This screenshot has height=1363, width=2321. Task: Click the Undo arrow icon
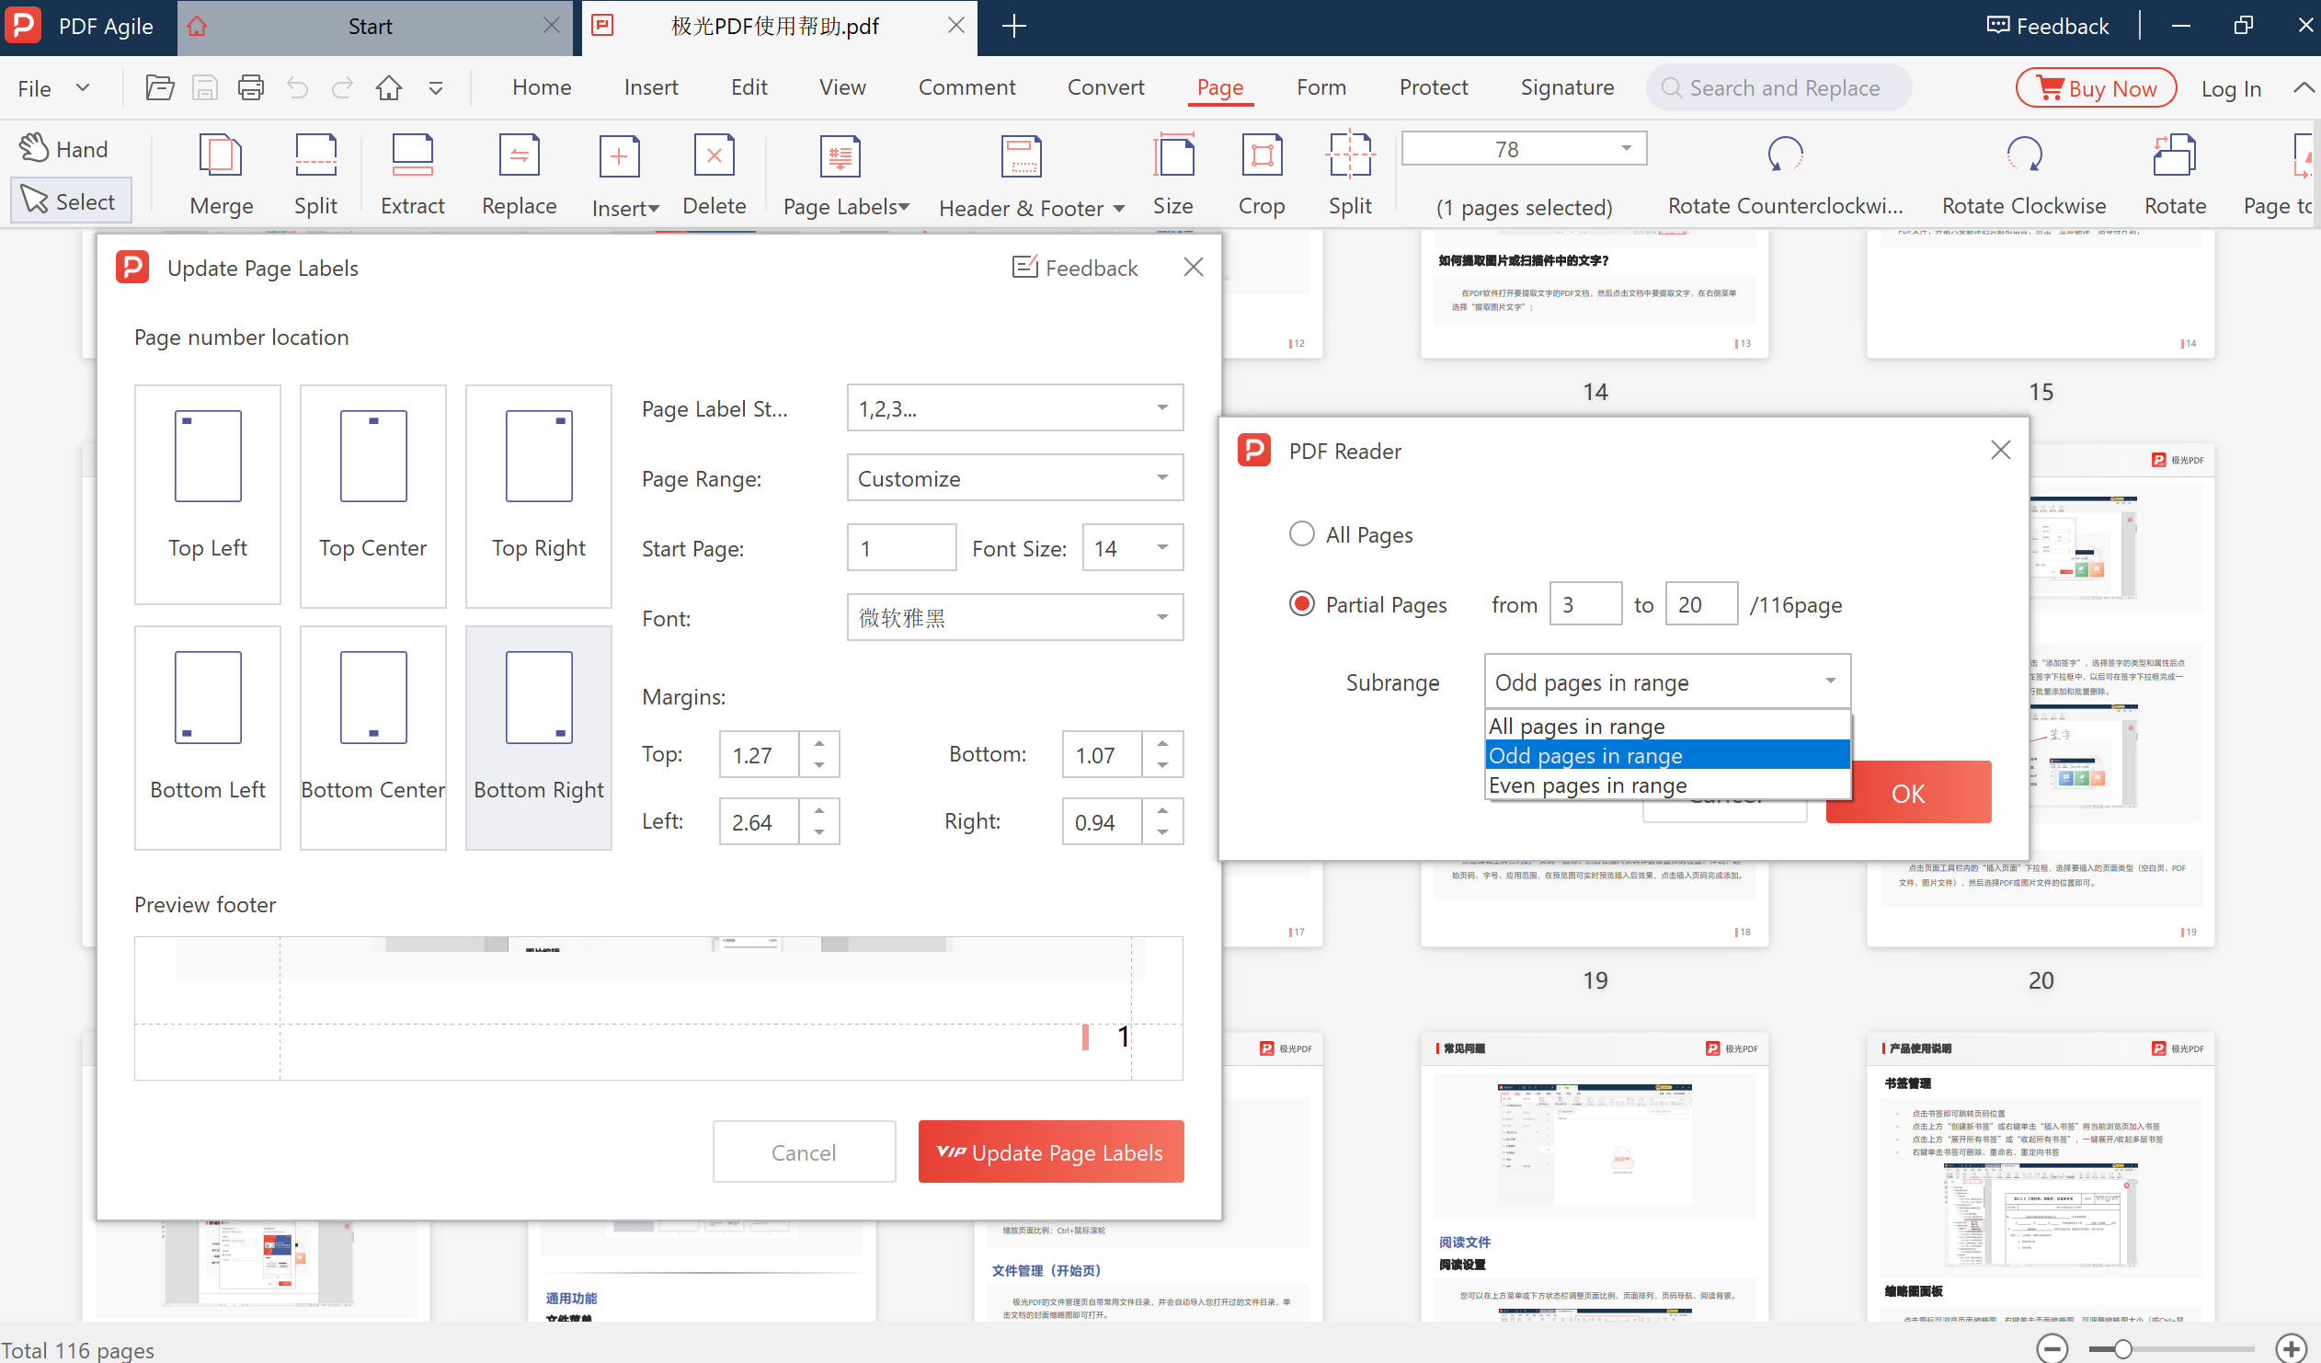pos(297,87)
